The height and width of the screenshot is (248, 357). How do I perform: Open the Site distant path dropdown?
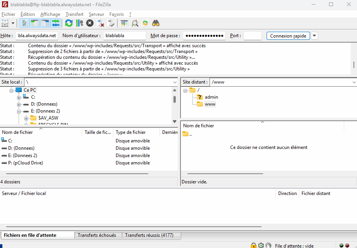(354, 82)
